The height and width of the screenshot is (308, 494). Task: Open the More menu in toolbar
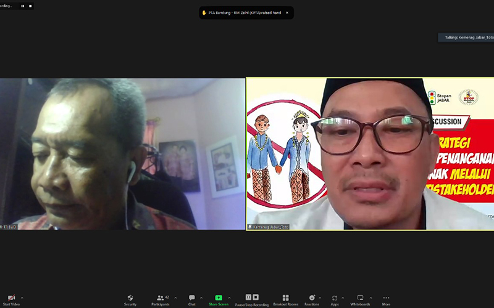386,299
